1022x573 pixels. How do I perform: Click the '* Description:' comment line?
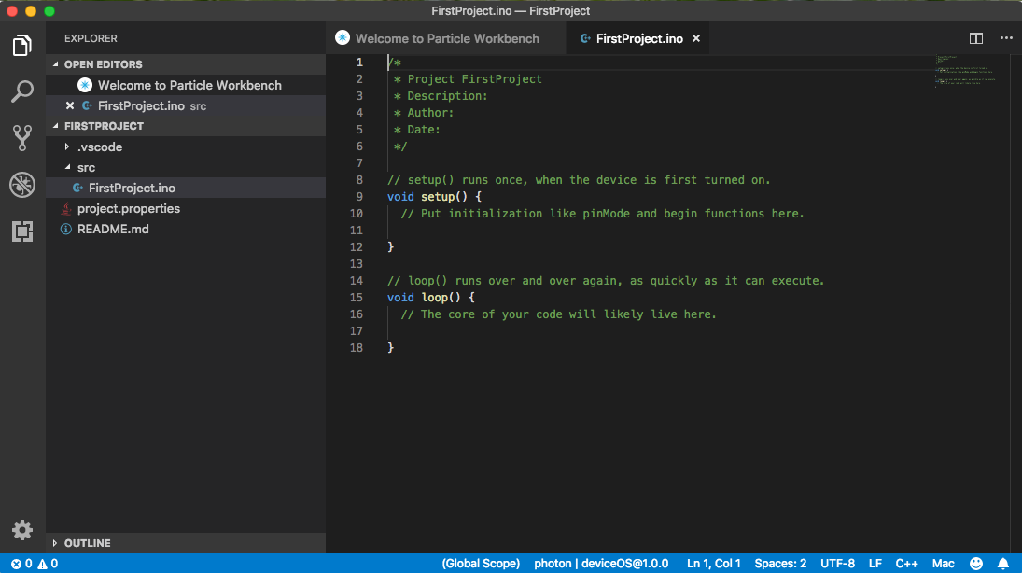point(441,96)
